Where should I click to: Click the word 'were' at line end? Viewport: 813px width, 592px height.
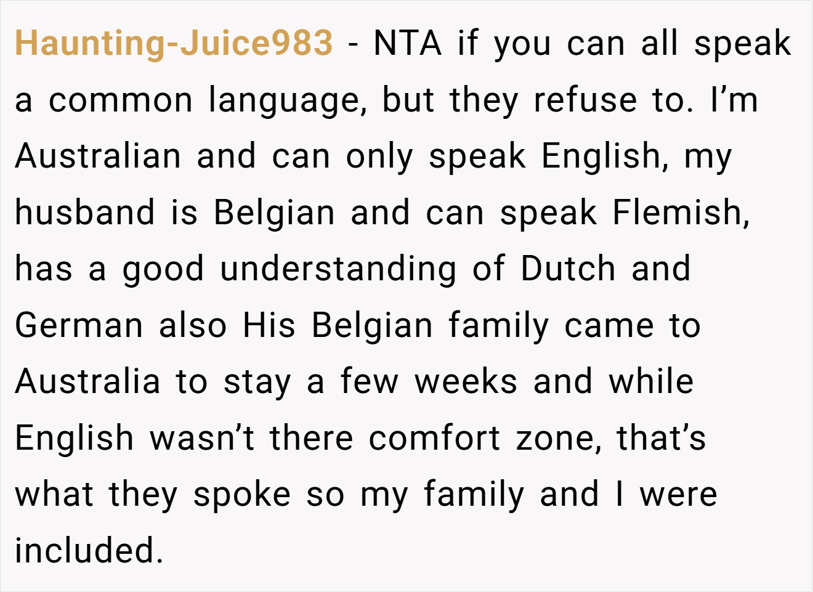point(679,495)
